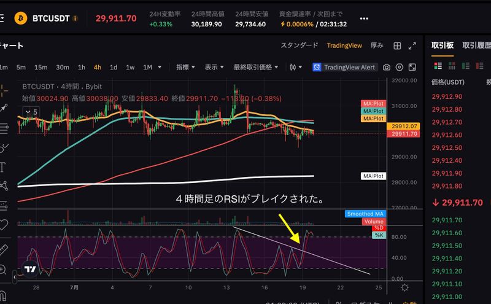Click the %K indicator label
Screen dimensions: 491x304
tap(379, 235)
